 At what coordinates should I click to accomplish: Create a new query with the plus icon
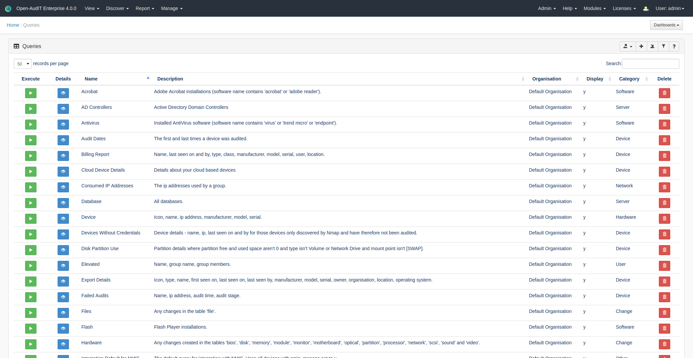point(641,46)
